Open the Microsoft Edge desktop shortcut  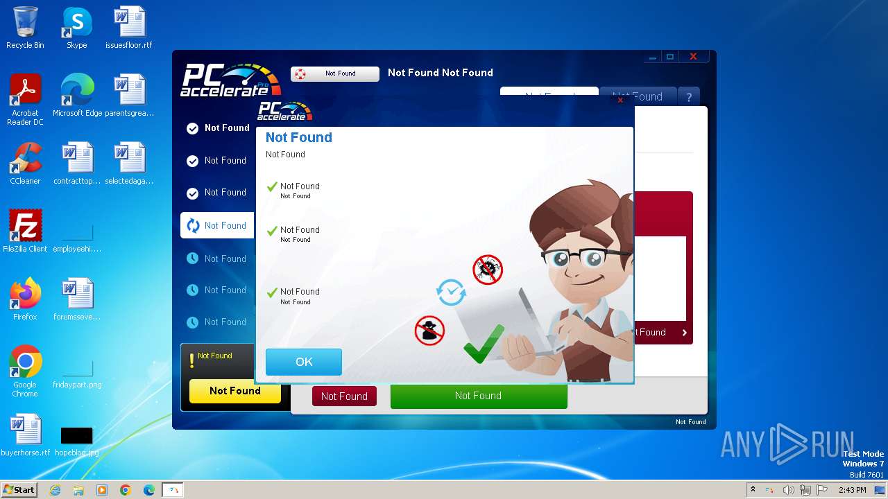tap(77, 96)
